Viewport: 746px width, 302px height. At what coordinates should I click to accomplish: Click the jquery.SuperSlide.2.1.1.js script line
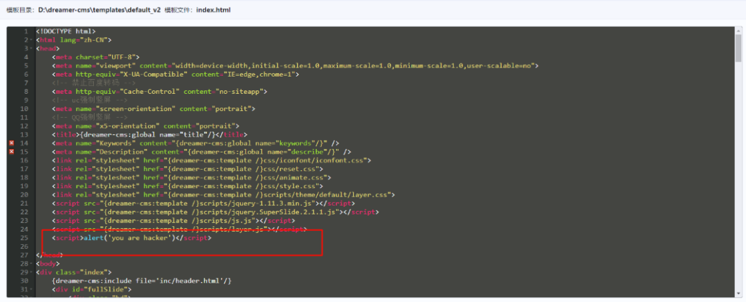point(216,212)
